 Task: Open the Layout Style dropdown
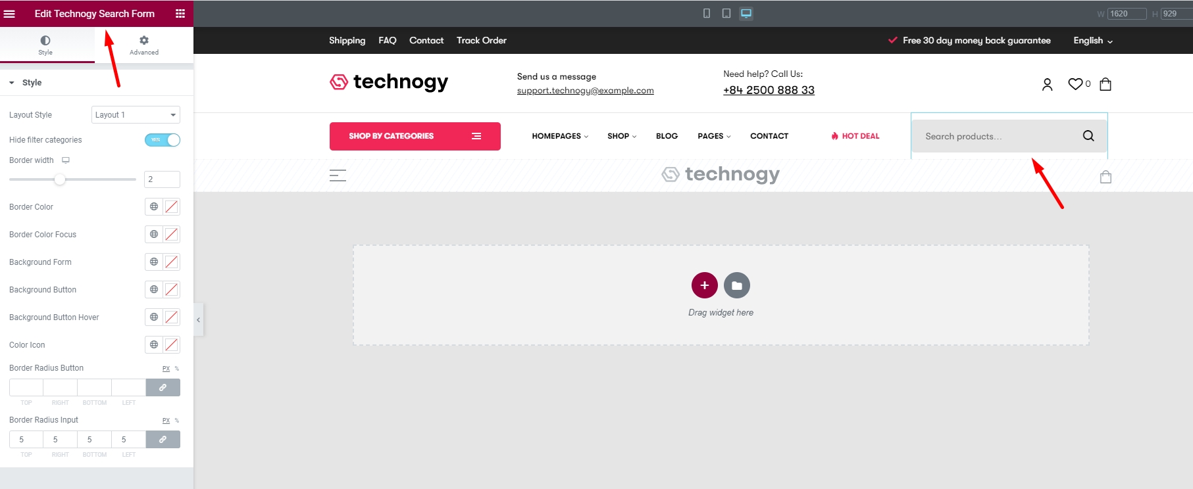click(x=136, y=115)
